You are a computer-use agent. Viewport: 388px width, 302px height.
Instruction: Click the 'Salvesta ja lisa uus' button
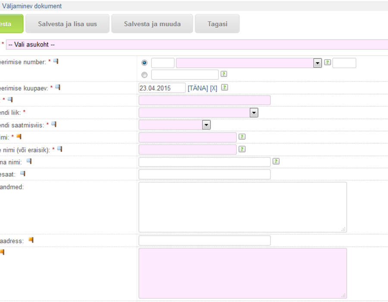67,24
